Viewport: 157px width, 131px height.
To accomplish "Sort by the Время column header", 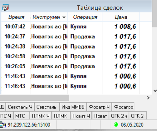I will point(16,17).
